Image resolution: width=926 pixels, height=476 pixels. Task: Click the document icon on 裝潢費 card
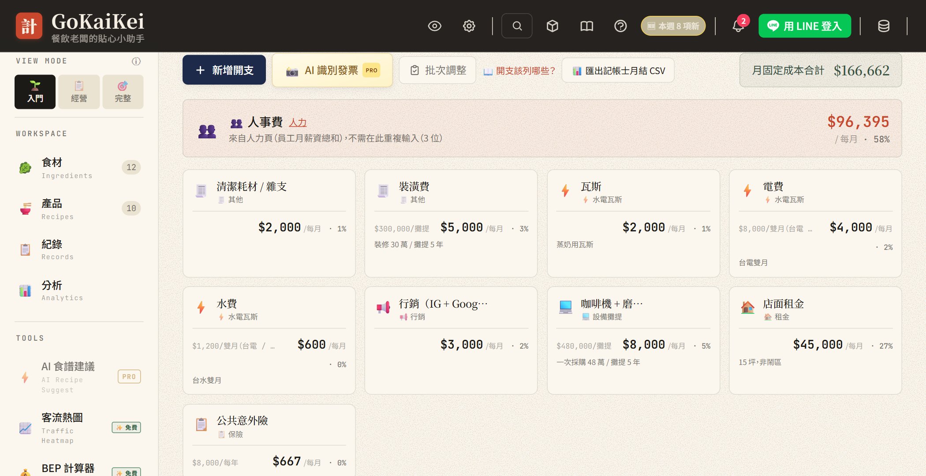(x=383, y=190)
